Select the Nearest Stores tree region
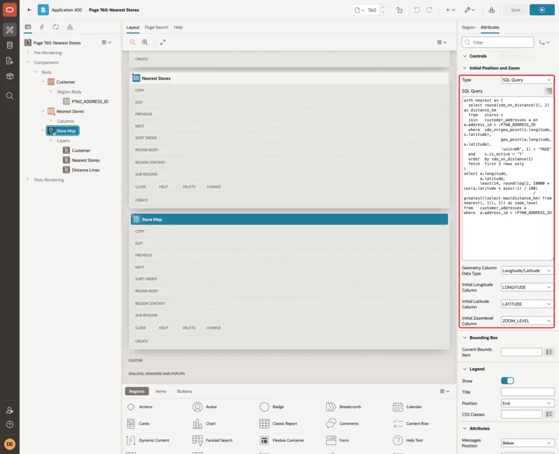The width and height of the screenshot is (559, 454). 70,111
